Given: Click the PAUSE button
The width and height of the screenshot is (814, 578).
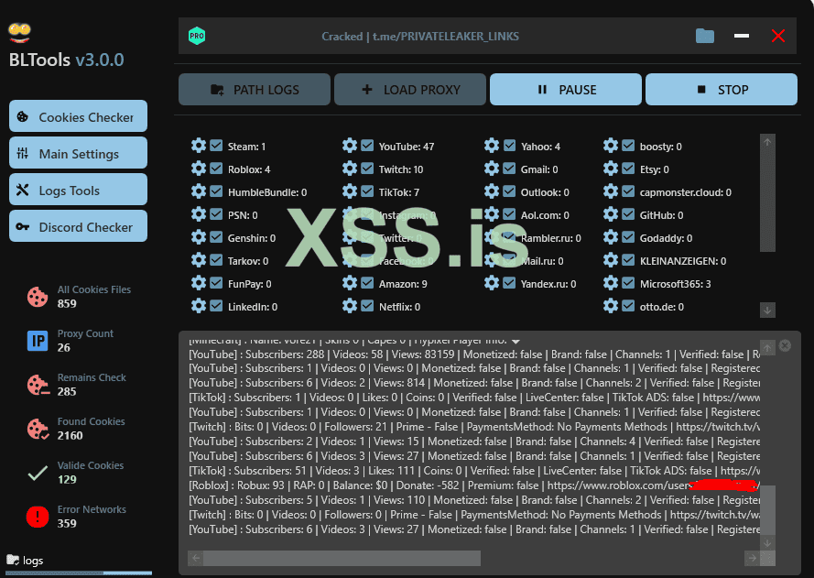Looking at the screenshot, I should pyautogui.click(x=566, y=90).
